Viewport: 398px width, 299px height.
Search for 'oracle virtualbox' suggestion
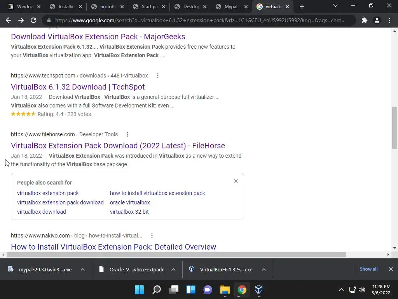[x=130, y=202]
